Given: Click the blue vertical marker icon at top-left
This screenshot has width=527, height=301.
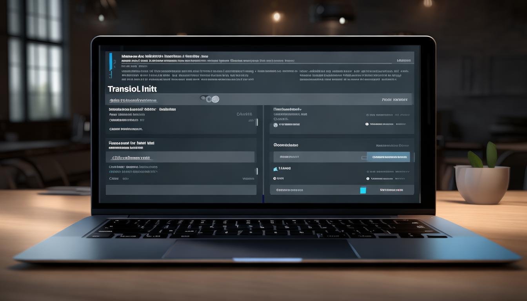Looking at the screenshot, I should [x=111, y=59].
